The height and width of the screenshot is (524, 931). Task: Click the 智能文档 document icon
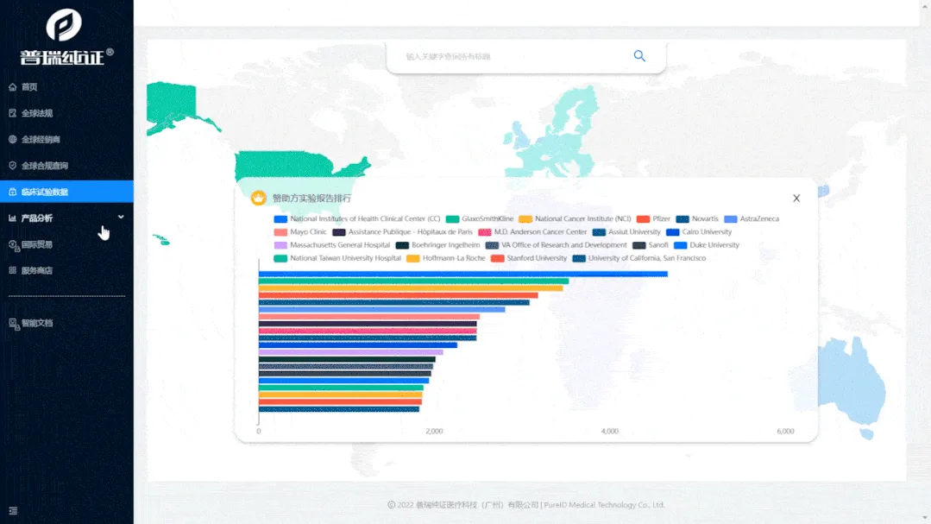[13, 323]
